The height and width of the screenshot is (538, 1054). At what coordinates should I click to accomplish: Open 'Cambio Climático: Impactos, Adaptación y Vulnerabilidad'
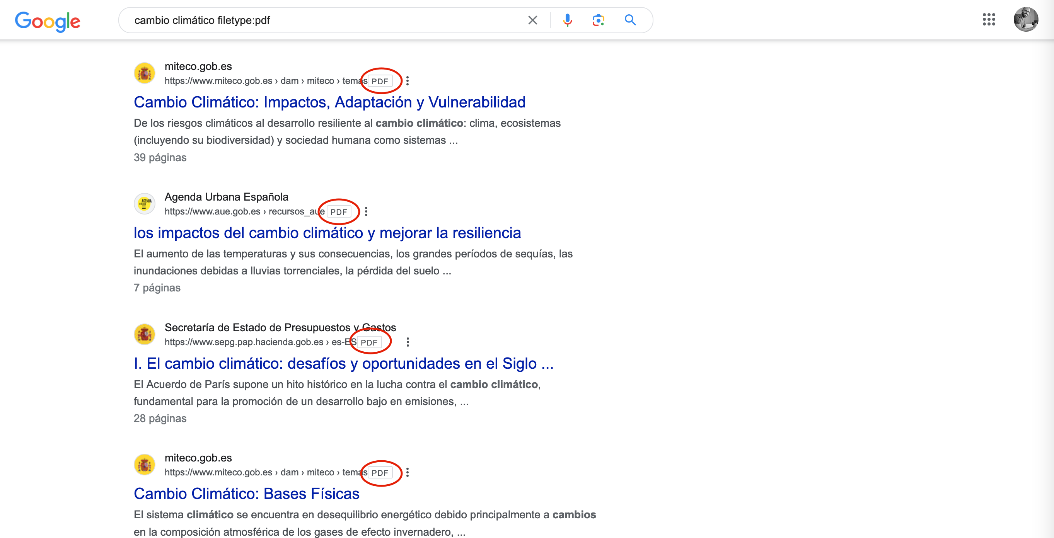pos(329,102)
